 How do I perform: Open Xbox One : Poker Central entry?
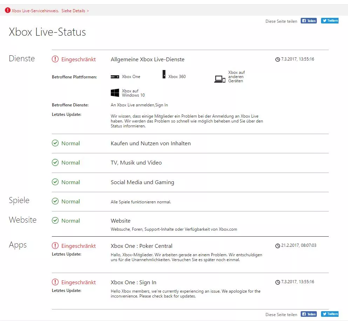click(x=142, y=246)
